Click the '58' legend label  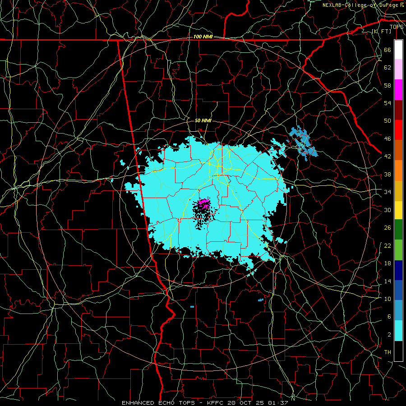pos(388,85)
